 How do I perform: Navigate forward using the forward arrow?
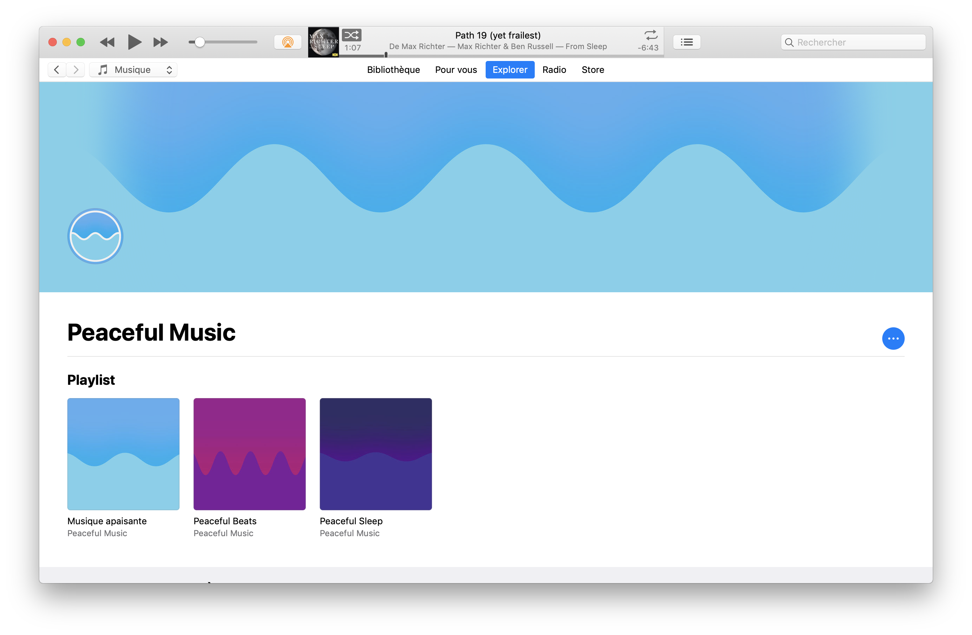[x=75, y=69]
